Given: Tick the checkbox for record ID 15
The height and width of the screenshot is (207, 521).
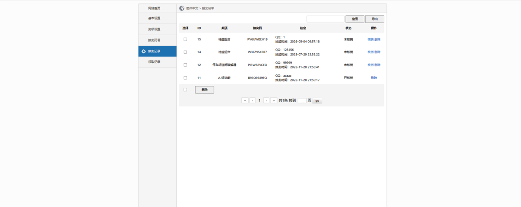Looking at the screenshot, I should point(185,39).
